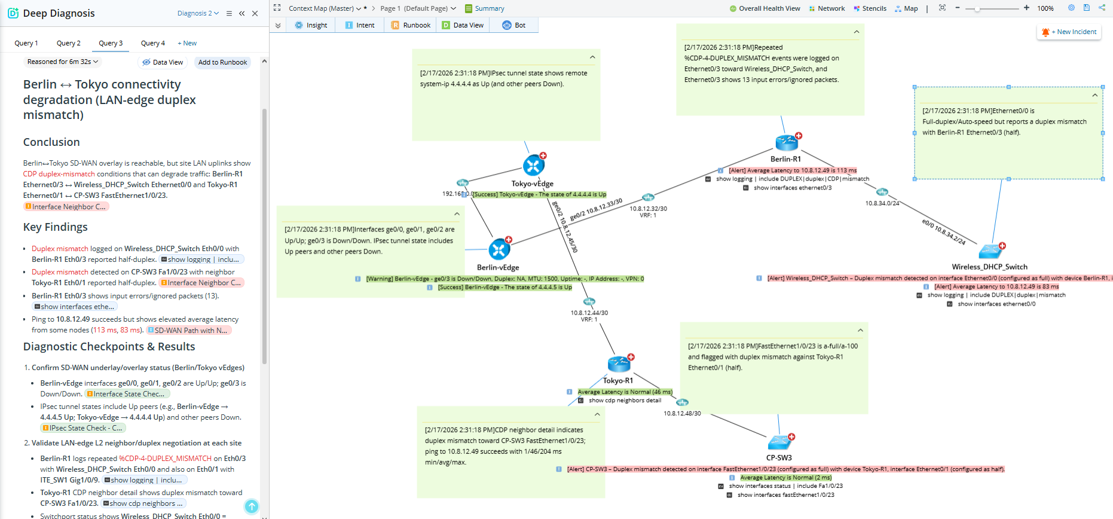Screen dimensions: 1113x519
Task: Expand the Reasoned for 6m 32s section
Action: tap(63, 62)
